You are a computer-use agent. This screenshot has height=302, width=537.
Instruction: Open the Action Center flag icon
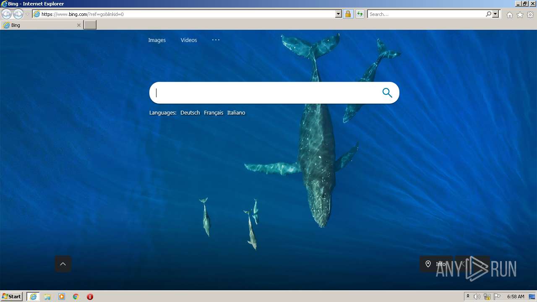[x=497, y=297]
